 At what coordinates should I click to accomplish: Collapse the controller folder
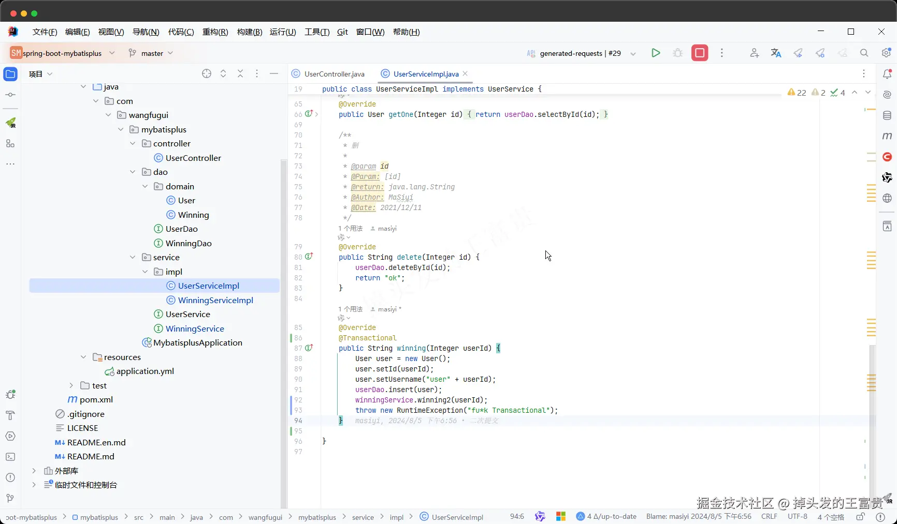point(133,144)
